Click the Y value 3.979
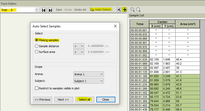 [x=169, y=84]
